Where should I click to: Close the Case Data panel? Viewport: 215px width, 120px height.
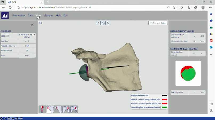pyautogui.click(x=32, y=25)
